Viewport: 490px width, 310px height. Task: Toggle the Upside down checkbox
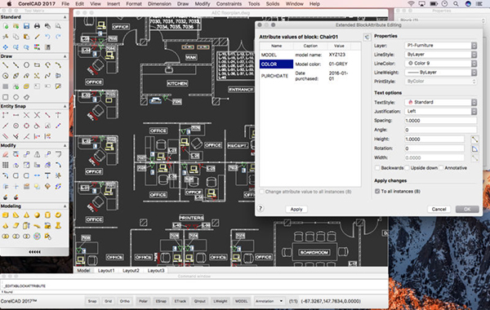(407, 168)
